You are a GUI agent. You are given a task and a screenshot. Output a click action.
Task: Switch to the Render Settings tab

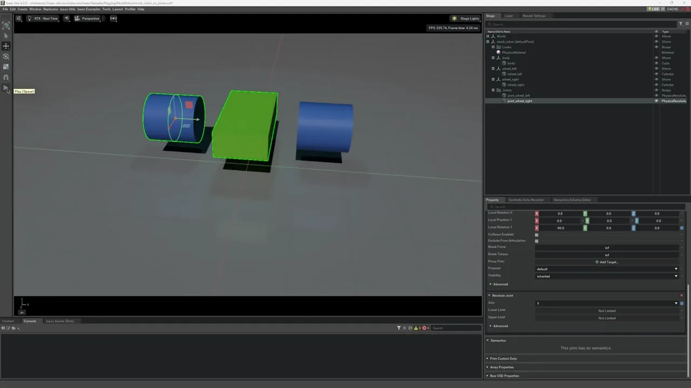534,16
